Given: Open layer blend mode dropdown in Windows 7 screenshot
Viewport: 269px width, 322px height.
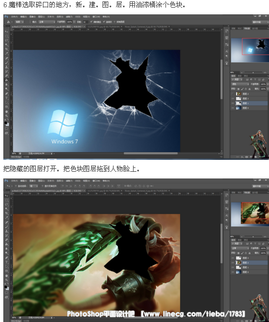Looking at the screenshot, I should [240, 84].
